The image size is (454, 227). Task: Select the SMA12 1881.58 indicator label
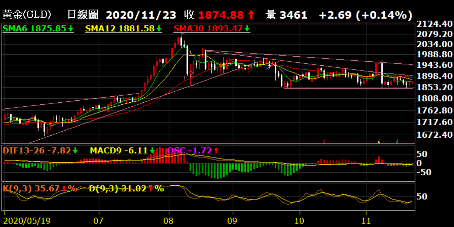[x=120, y=29]
